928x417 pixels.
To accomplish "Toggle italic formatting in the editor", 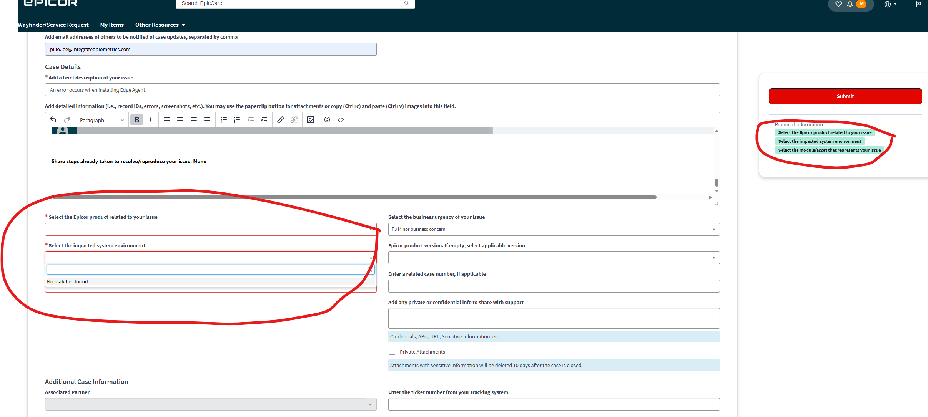I will 150,120.
